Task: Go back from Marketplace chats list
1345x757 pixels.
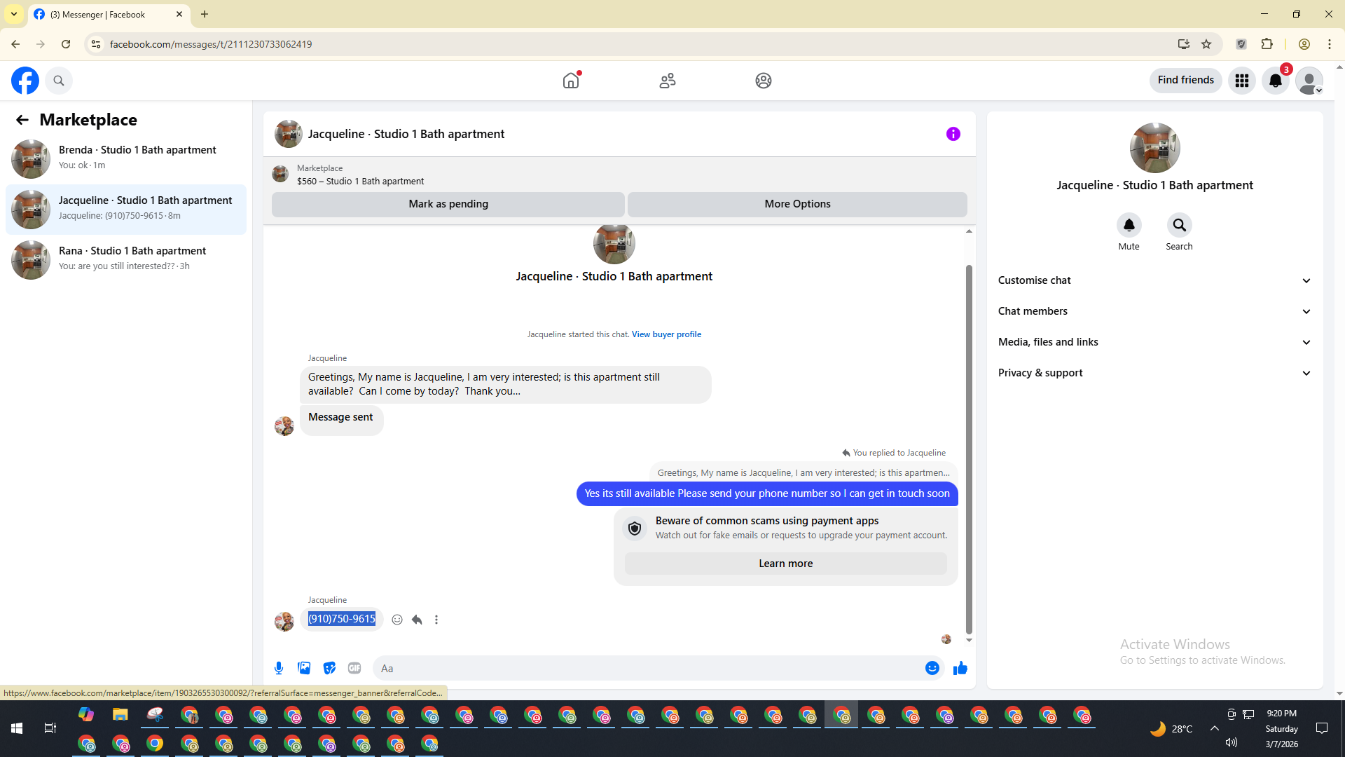Action: tap(22, 120)
